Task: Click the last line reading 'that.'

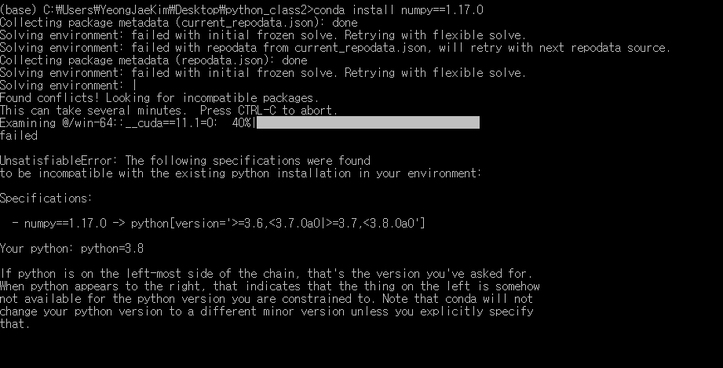Action: [15, 324]
